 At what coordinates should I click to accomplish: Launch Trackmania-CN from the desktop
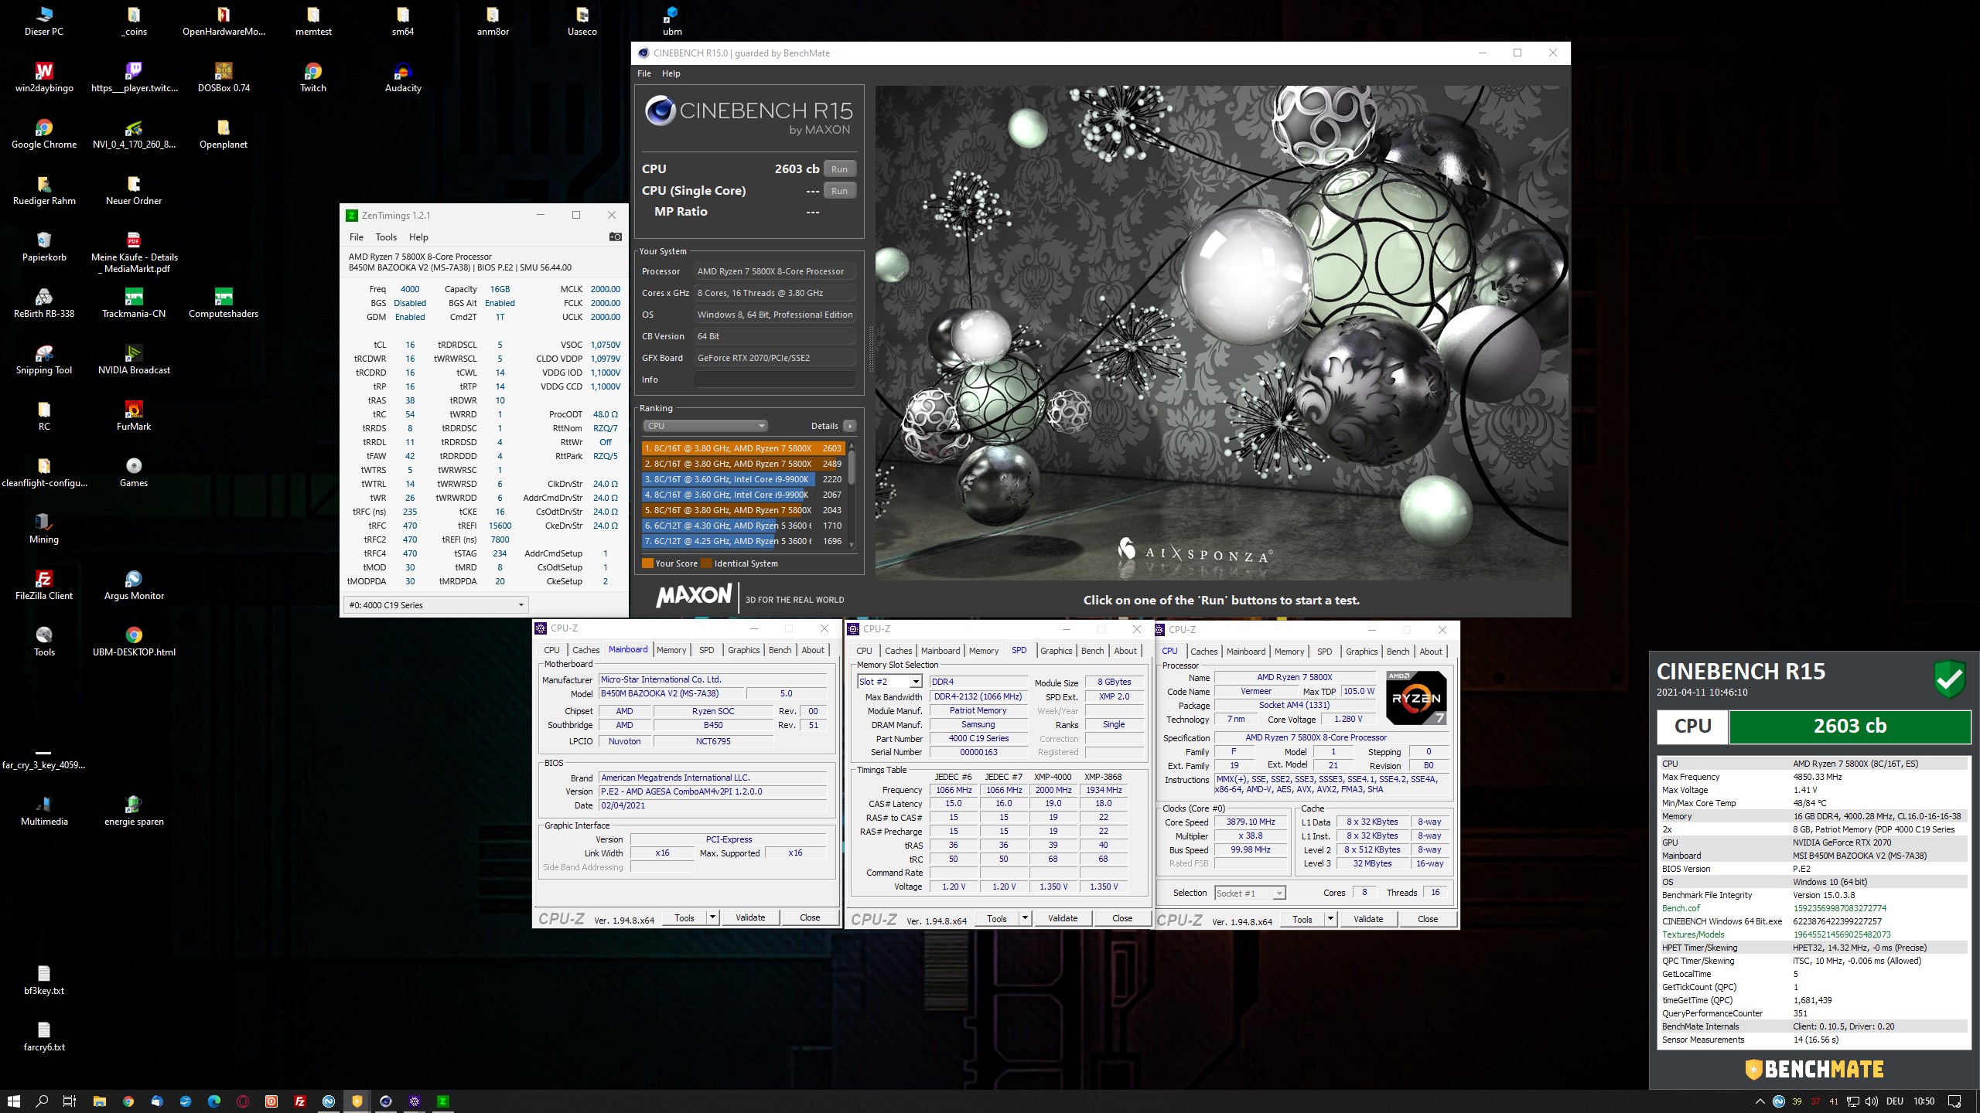point(134,303)
